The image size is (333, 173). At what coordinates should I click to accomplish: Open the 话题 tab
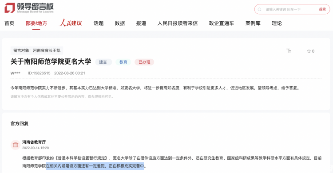coord(99,23)
